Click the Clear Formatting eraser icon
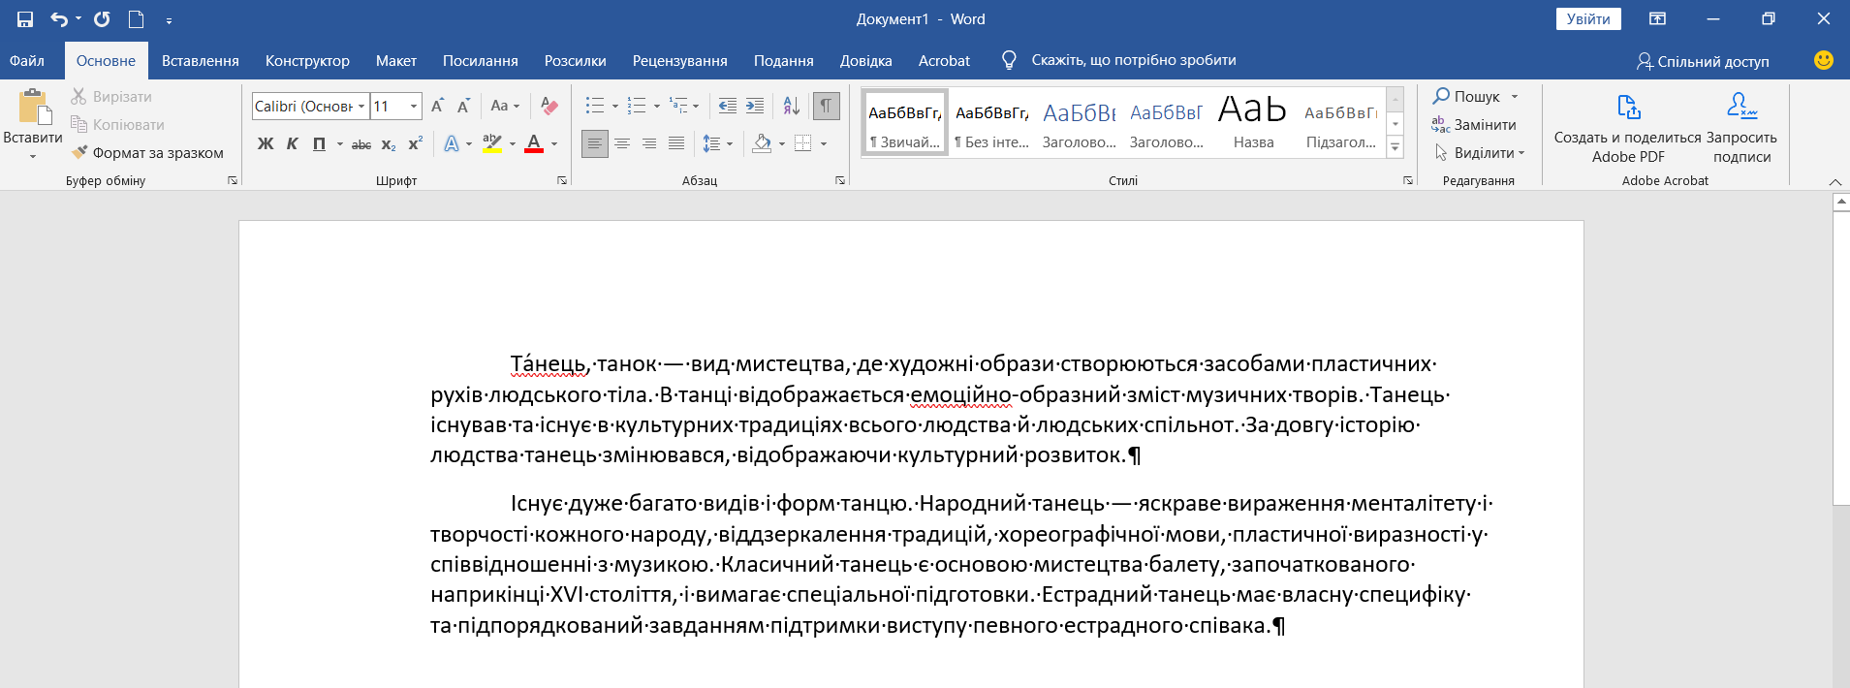Screen dimensions: 1850x688 coord(549,106)
